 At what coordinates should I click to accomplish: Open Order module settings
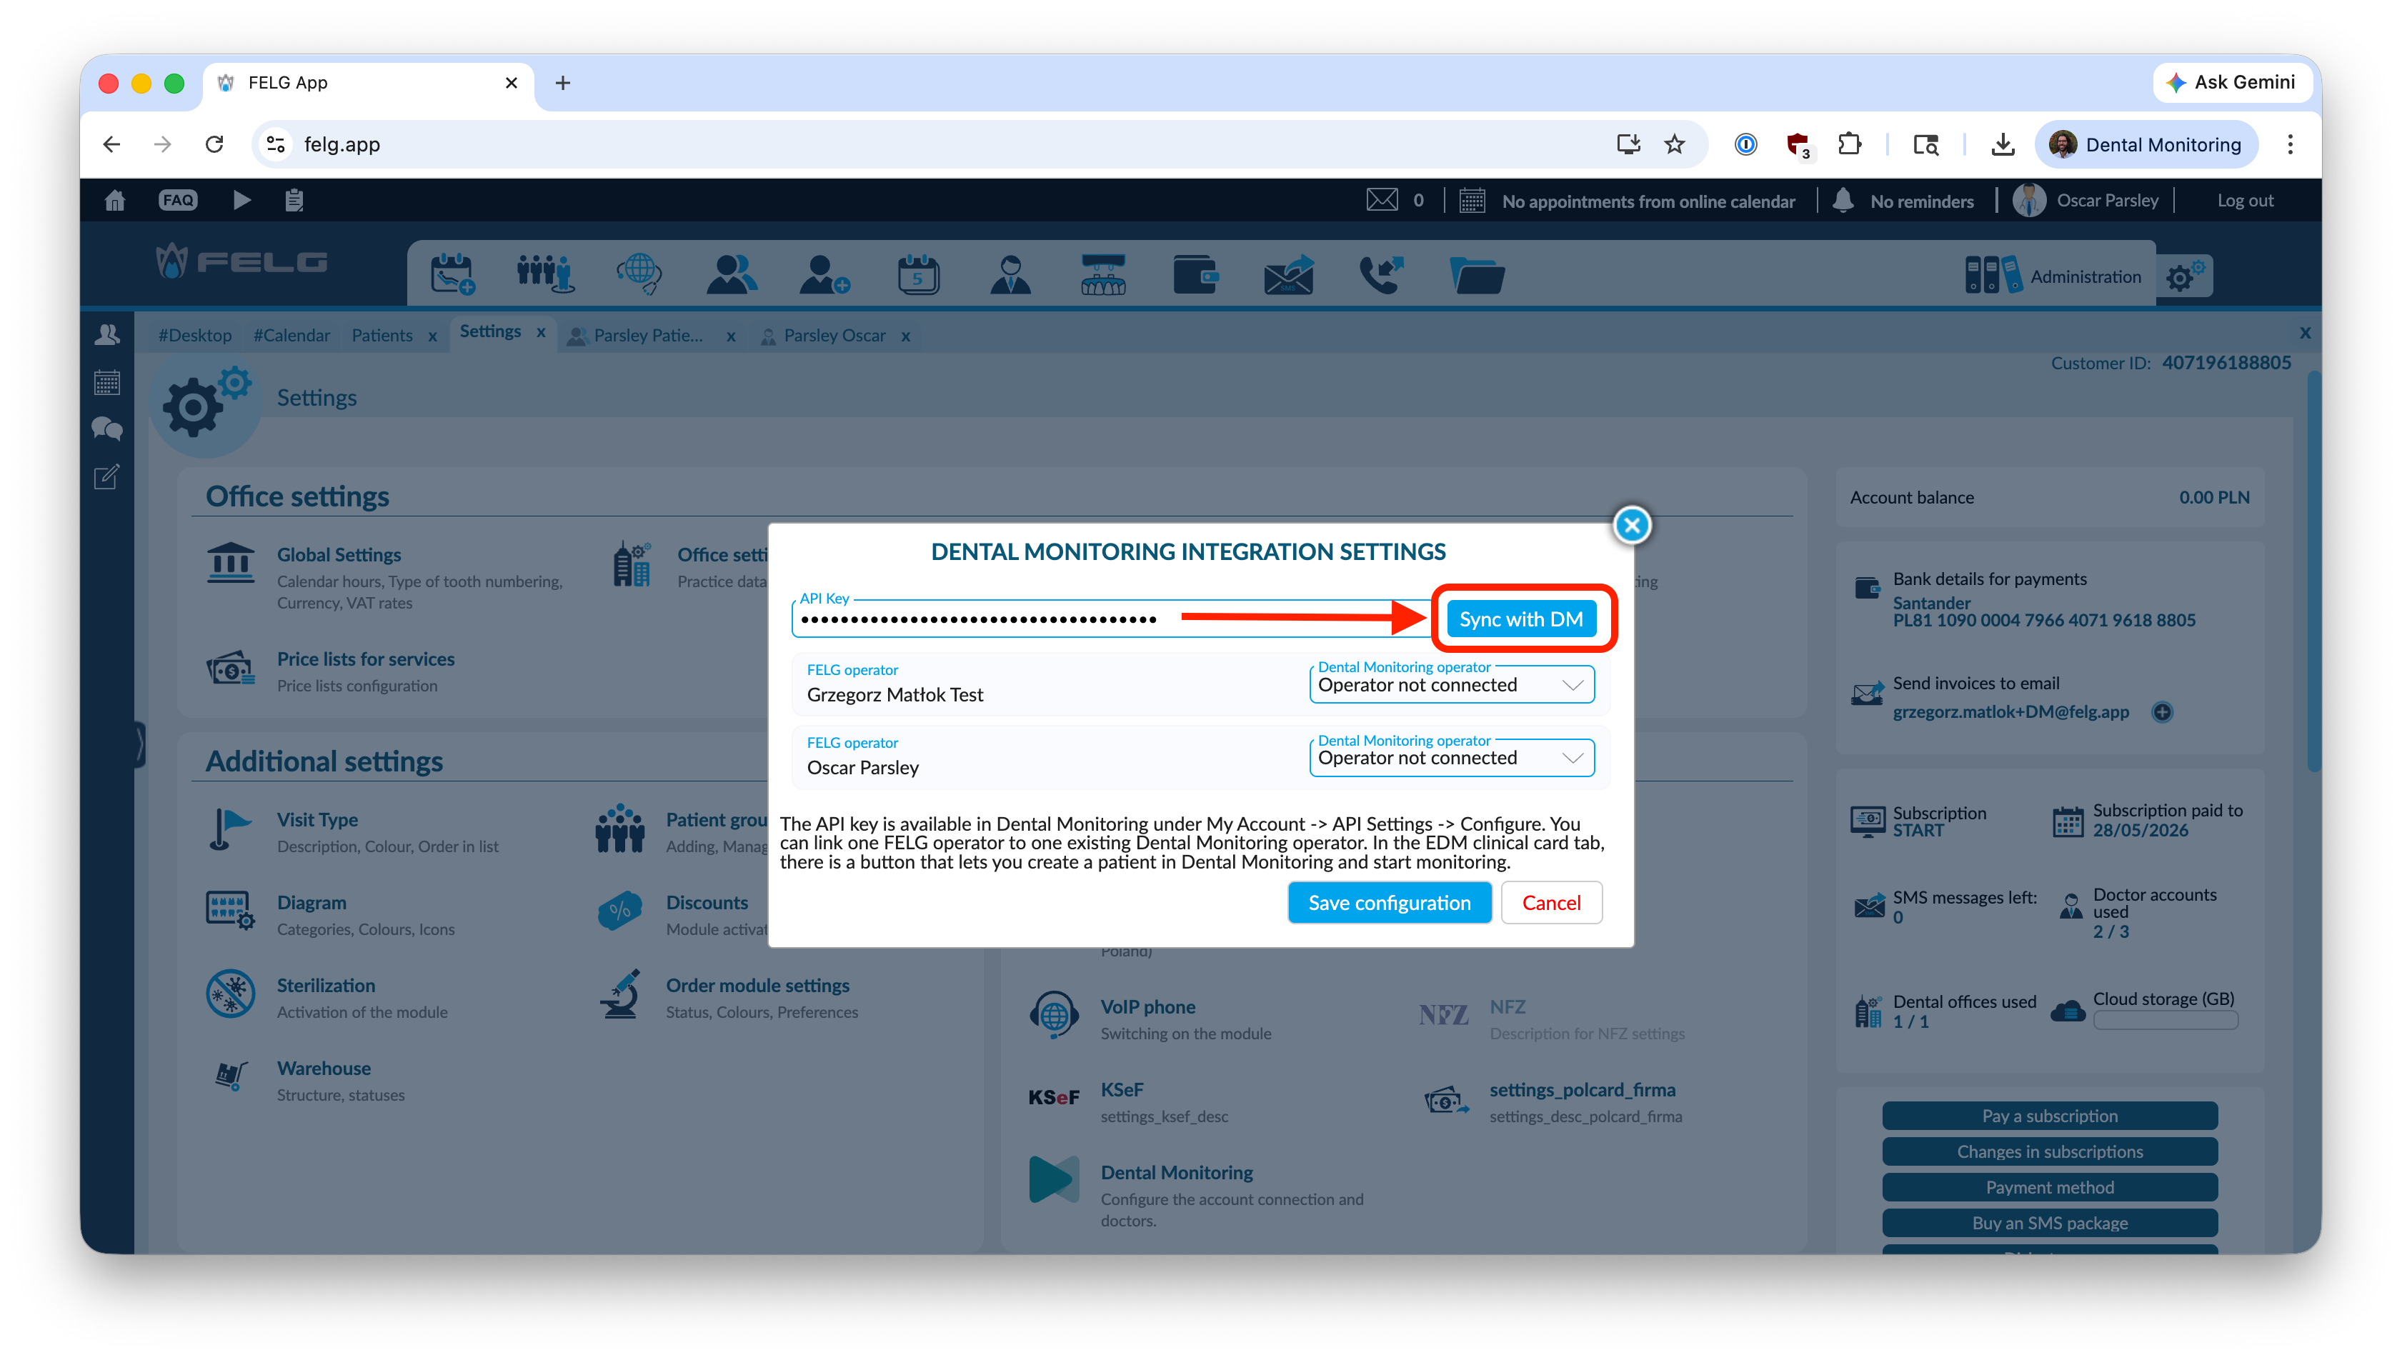758,986
